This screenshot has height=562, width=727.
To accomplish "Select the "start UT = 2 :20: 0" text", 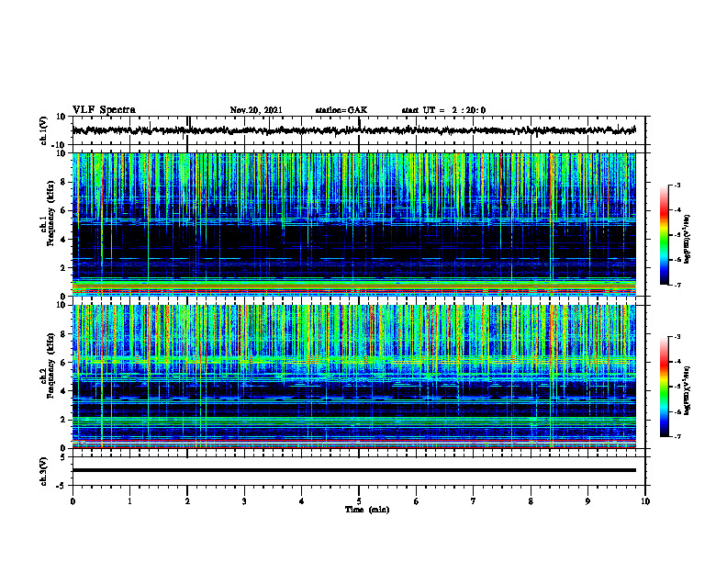I will click(443, 110).
